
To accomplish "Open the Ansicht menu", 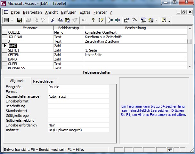I will coord(52,12).
